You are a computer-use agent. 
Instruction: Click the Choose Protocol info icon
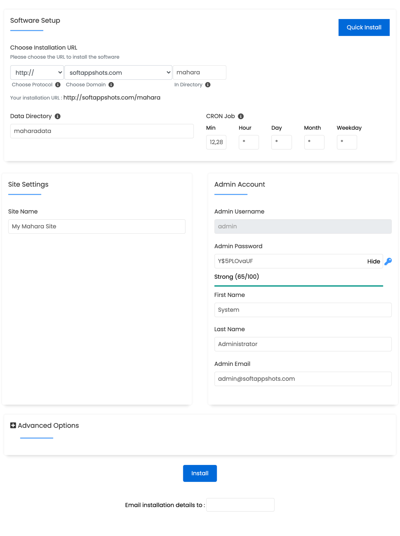click(x=58, y=85)
